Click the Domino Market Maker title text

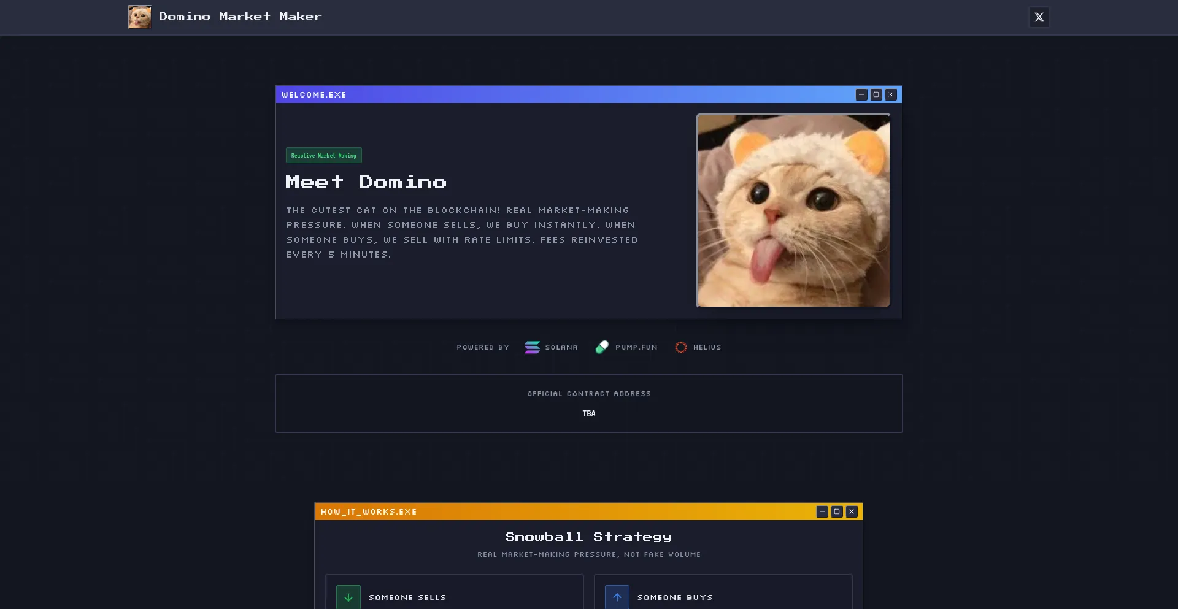[240, 17]
